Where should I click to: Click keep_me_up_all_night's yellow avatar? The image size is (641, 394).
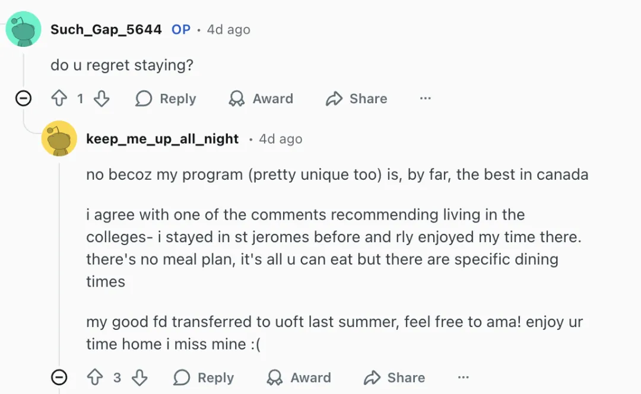[59, 139]
